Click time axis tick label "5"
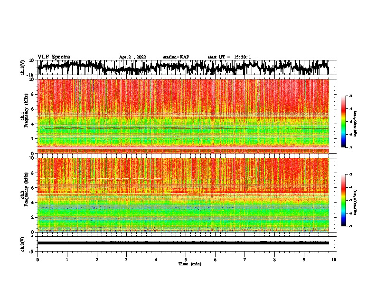Image resolution: width=376 pixels, height=291 pixels. click(186, 260)
